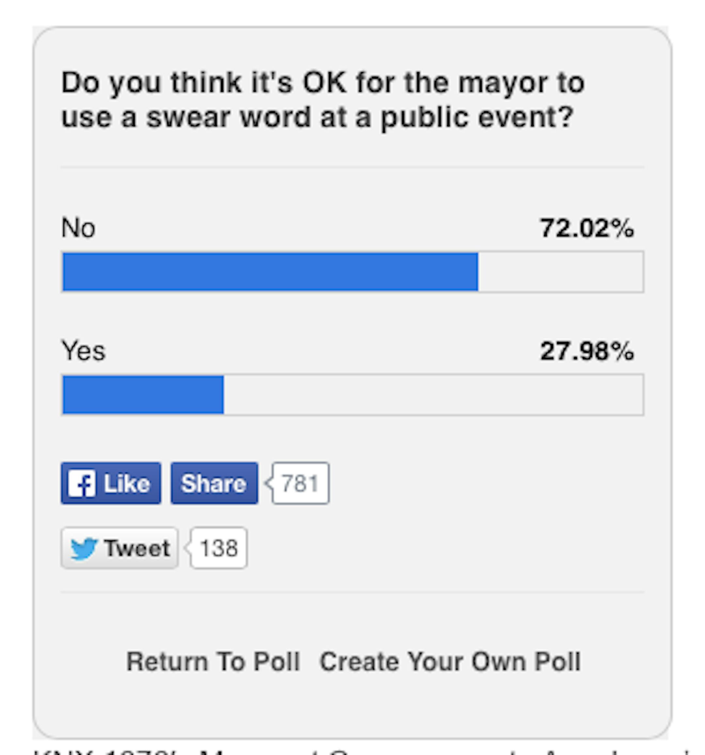Click the Facebook Like button
This screenshot has height=755, width=705.
click(110, 483)
